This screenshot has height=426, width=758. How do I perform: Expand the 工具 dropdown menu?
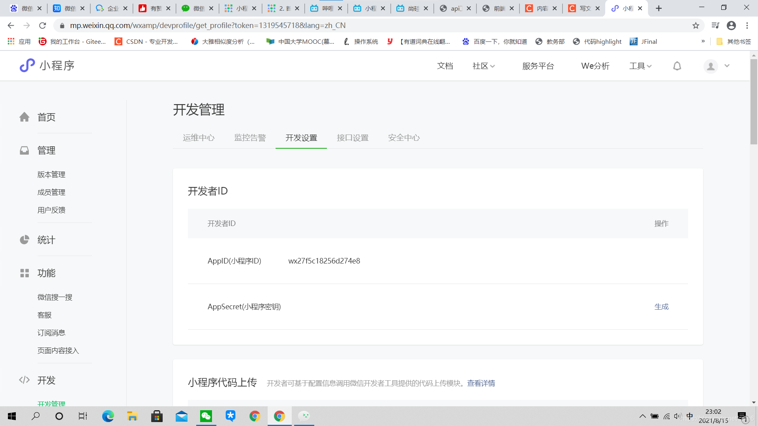coord(640,66)
